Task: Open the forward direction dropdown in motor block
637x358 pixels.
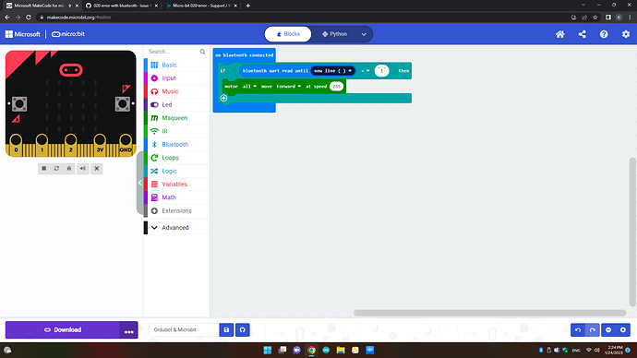Action: pos(289,87)
